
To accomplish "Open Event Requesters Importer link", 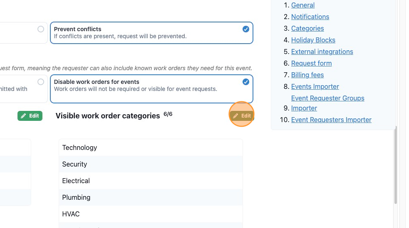I will coord(331,120).
